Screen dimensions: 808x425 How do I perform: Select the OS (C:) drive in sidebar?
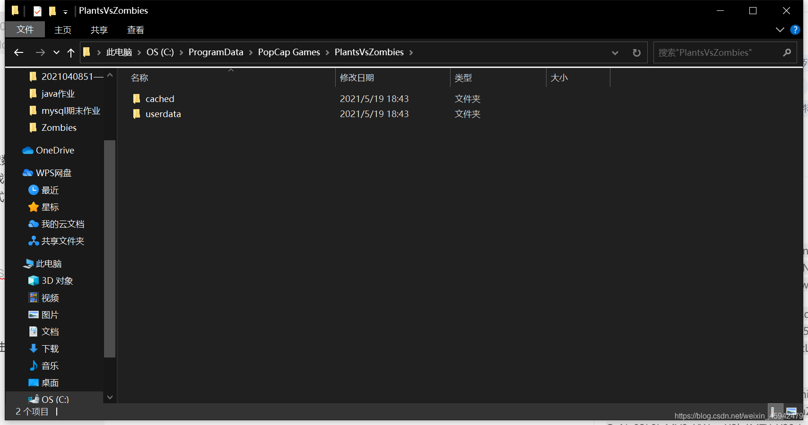point(49,399)
